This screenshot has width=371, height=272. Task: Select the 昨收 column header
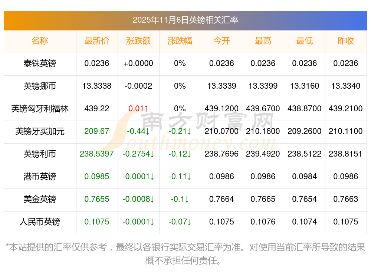(x=346, y=41)
